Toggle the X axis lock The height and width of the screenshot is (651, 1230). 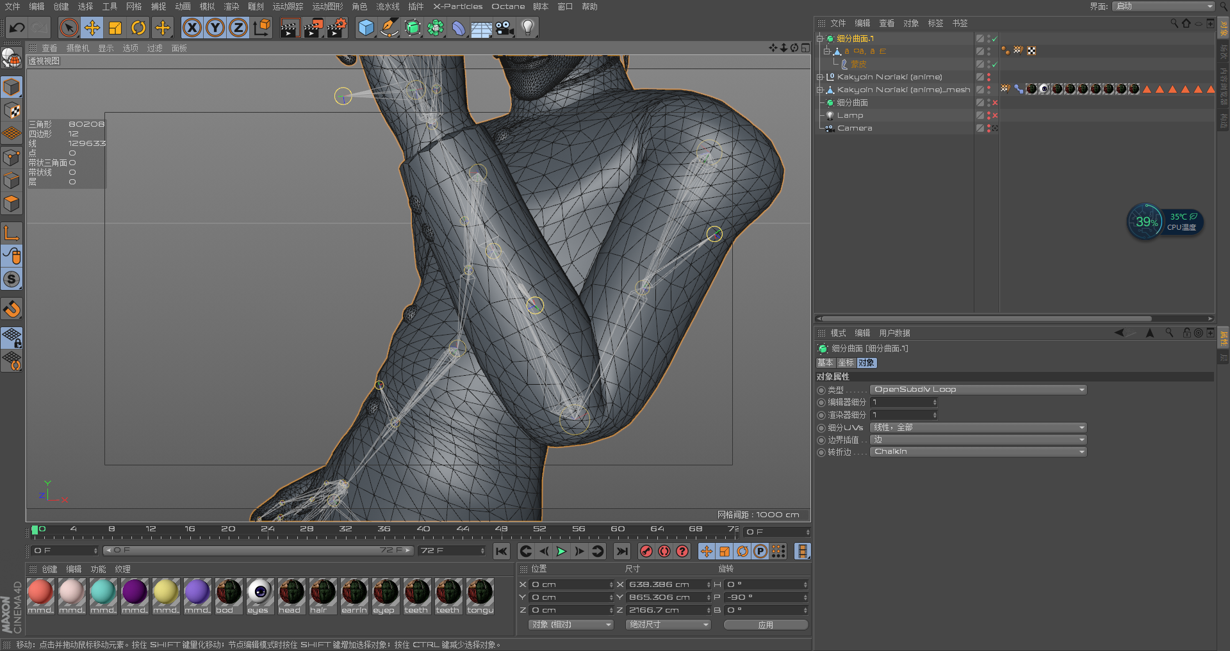(x=192, y=28)
